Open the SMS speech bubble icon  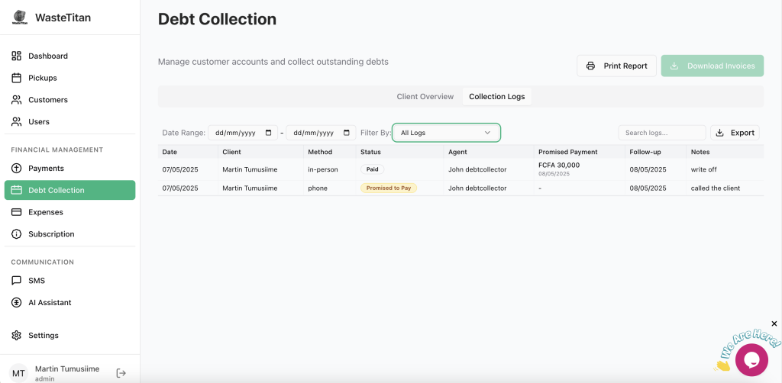tap(17, 281)
